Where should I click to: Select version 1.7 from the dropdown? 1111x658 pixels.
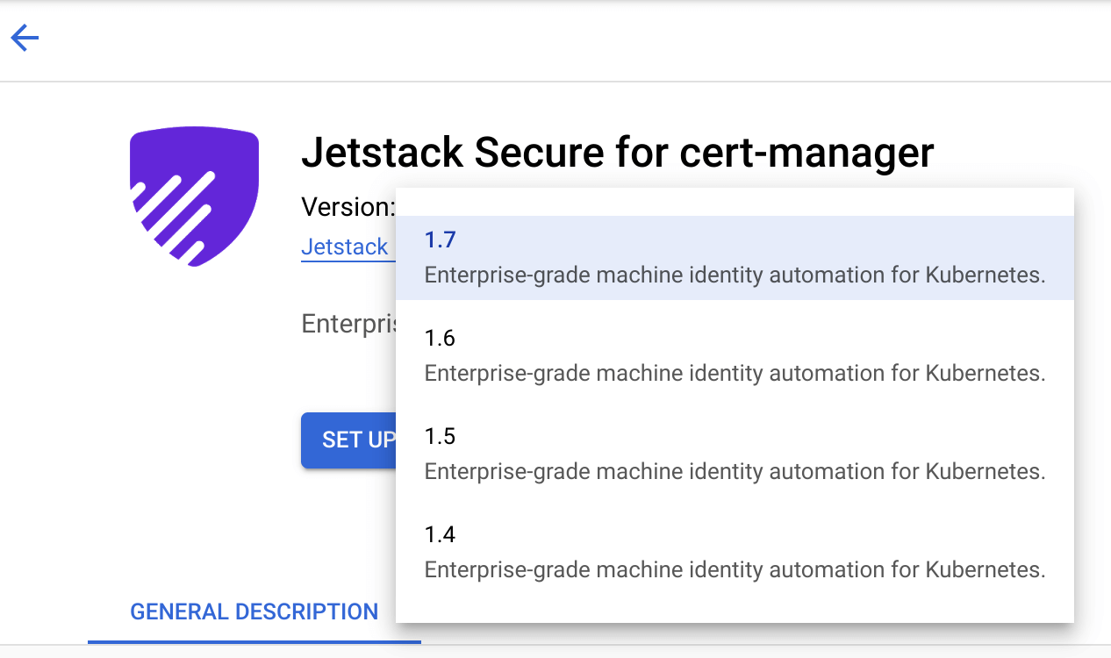coord(735,258)
